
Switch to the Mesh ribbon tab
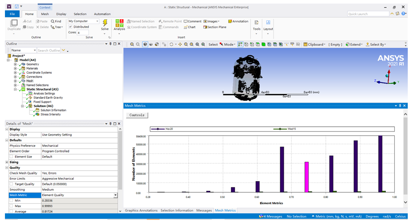coord(45,14)
